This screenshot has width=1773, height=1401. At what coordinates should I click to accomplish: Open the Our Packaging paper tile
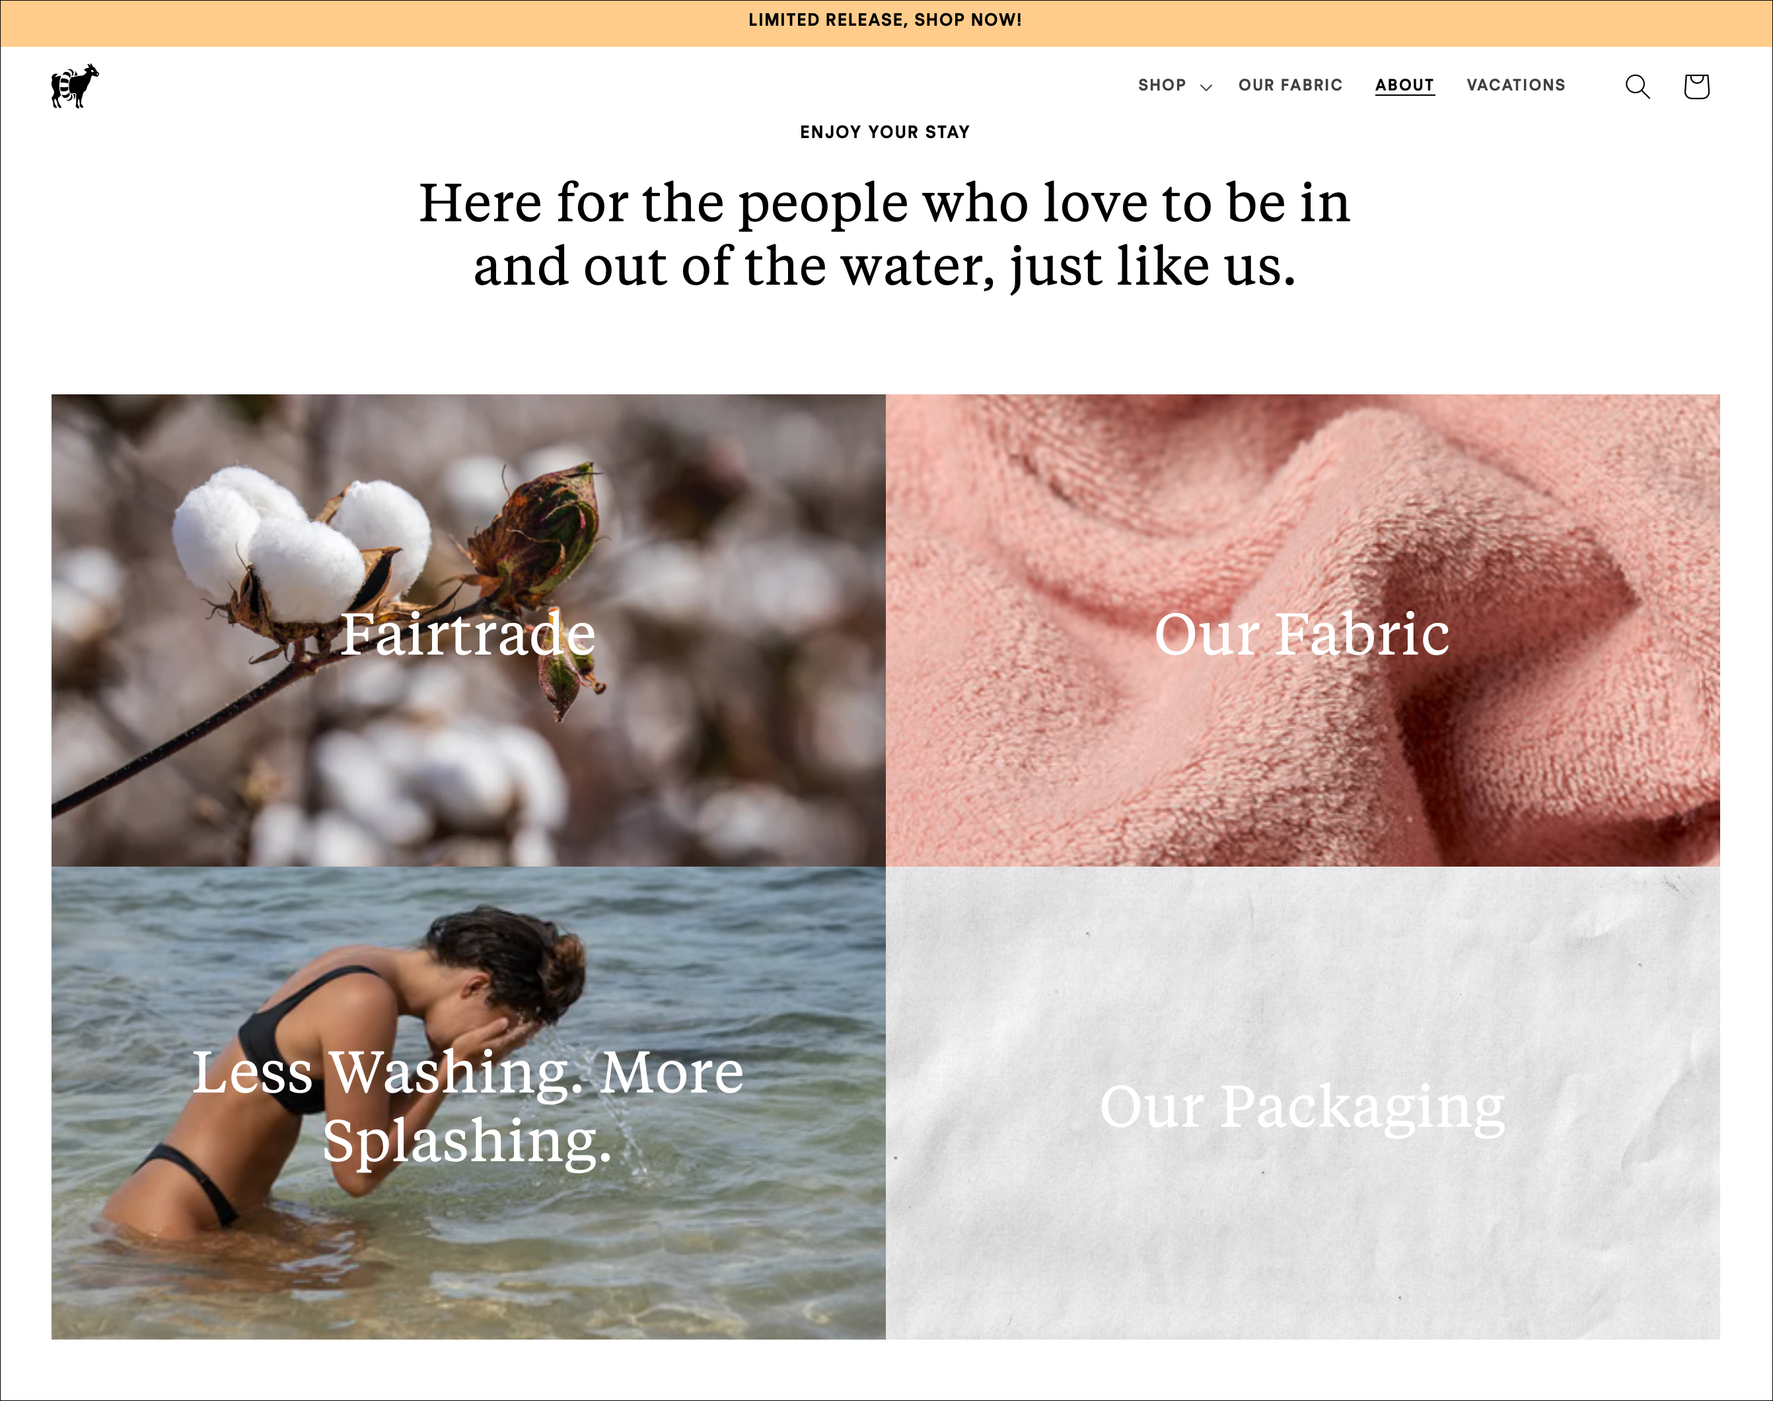click(1302, 1103)
